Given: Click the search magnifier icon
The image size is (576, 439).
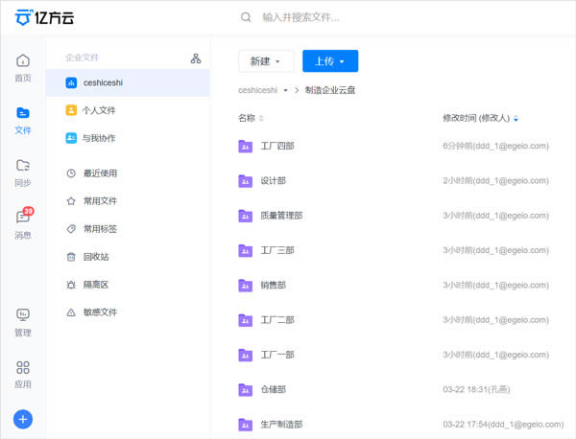Looking at the screenshot, I should coord(247,17).
